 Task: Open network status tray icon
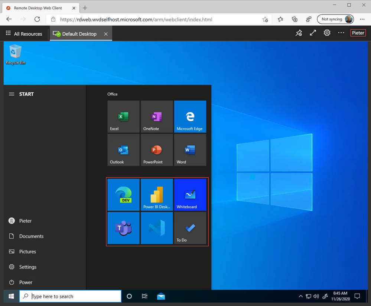[x=308, y=296]
